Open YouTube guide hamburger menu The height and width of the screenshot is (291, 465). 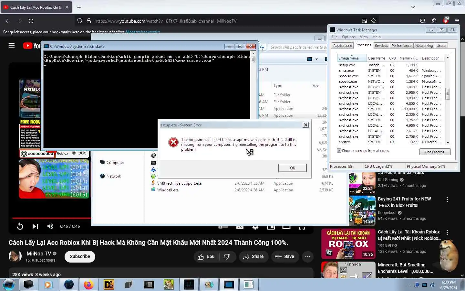(12, 46)
